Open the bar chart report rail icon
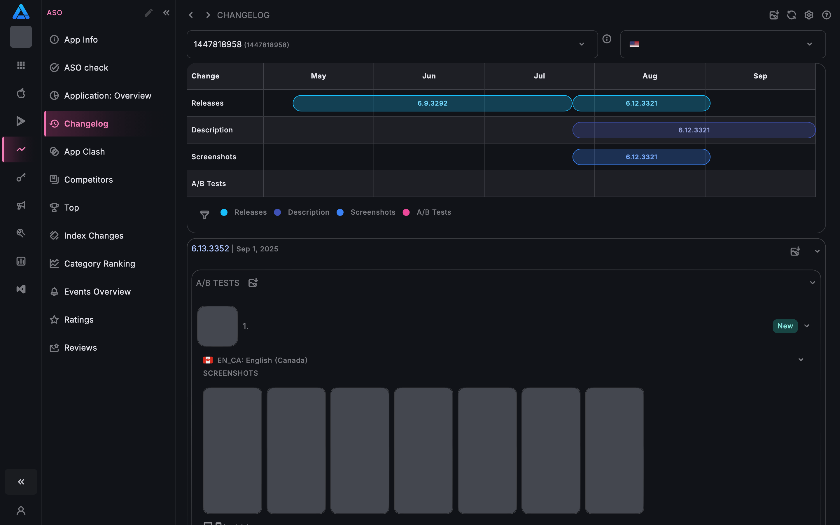The width and height of the screenshot is (840, 525). pos(21,261)
